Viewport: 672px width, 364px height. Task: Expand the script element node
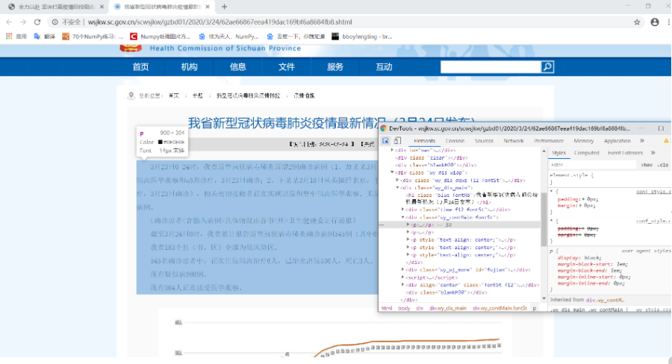402,277
